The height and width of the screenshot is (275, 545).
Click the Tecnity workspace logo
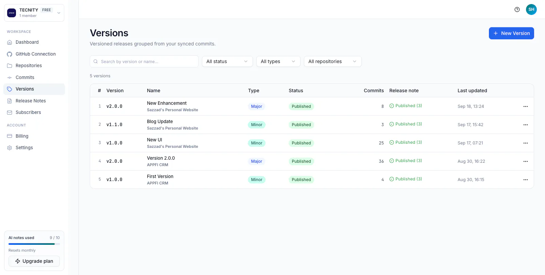point(12,13)
